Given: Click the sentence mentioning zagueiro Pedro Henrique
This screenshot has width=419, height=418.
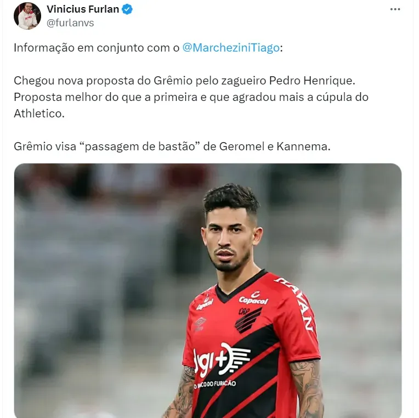Looking at the screenshot, I should (x=184, y=81).
